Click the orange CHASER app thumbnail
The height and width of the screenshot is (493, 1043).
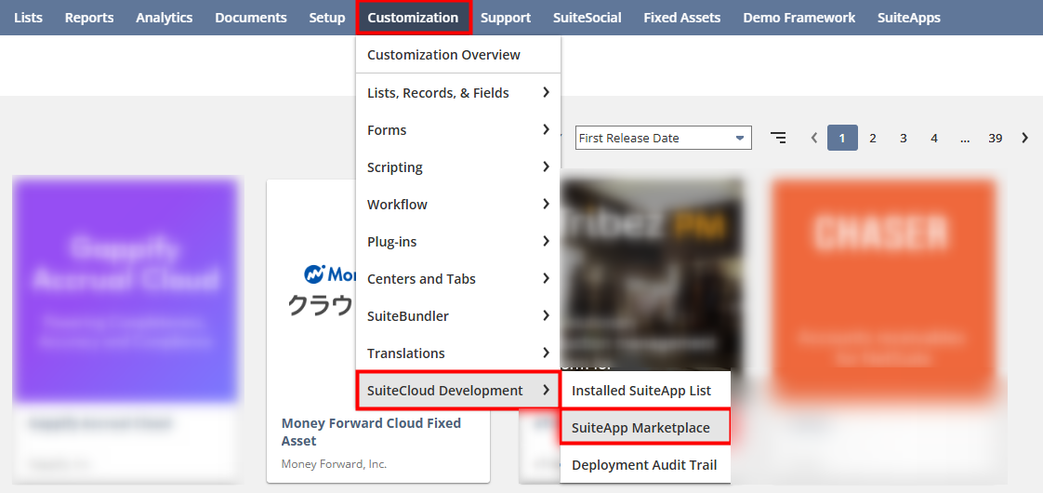[x=883, y=279]
